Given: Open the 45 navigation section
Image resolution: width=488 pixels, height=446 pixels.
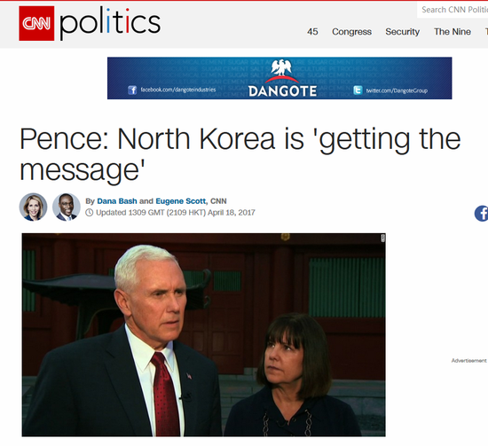Looking at the screenshot, I should [x=312, y=32].
